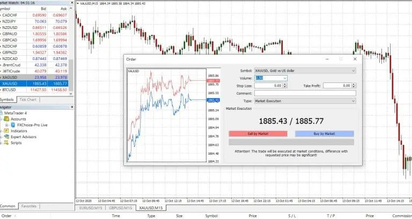Image resolution: width=412 pixels, height=219 pixels.
Task: Select the XAGUSD row in Market Watch
Action: coord(34,77)
